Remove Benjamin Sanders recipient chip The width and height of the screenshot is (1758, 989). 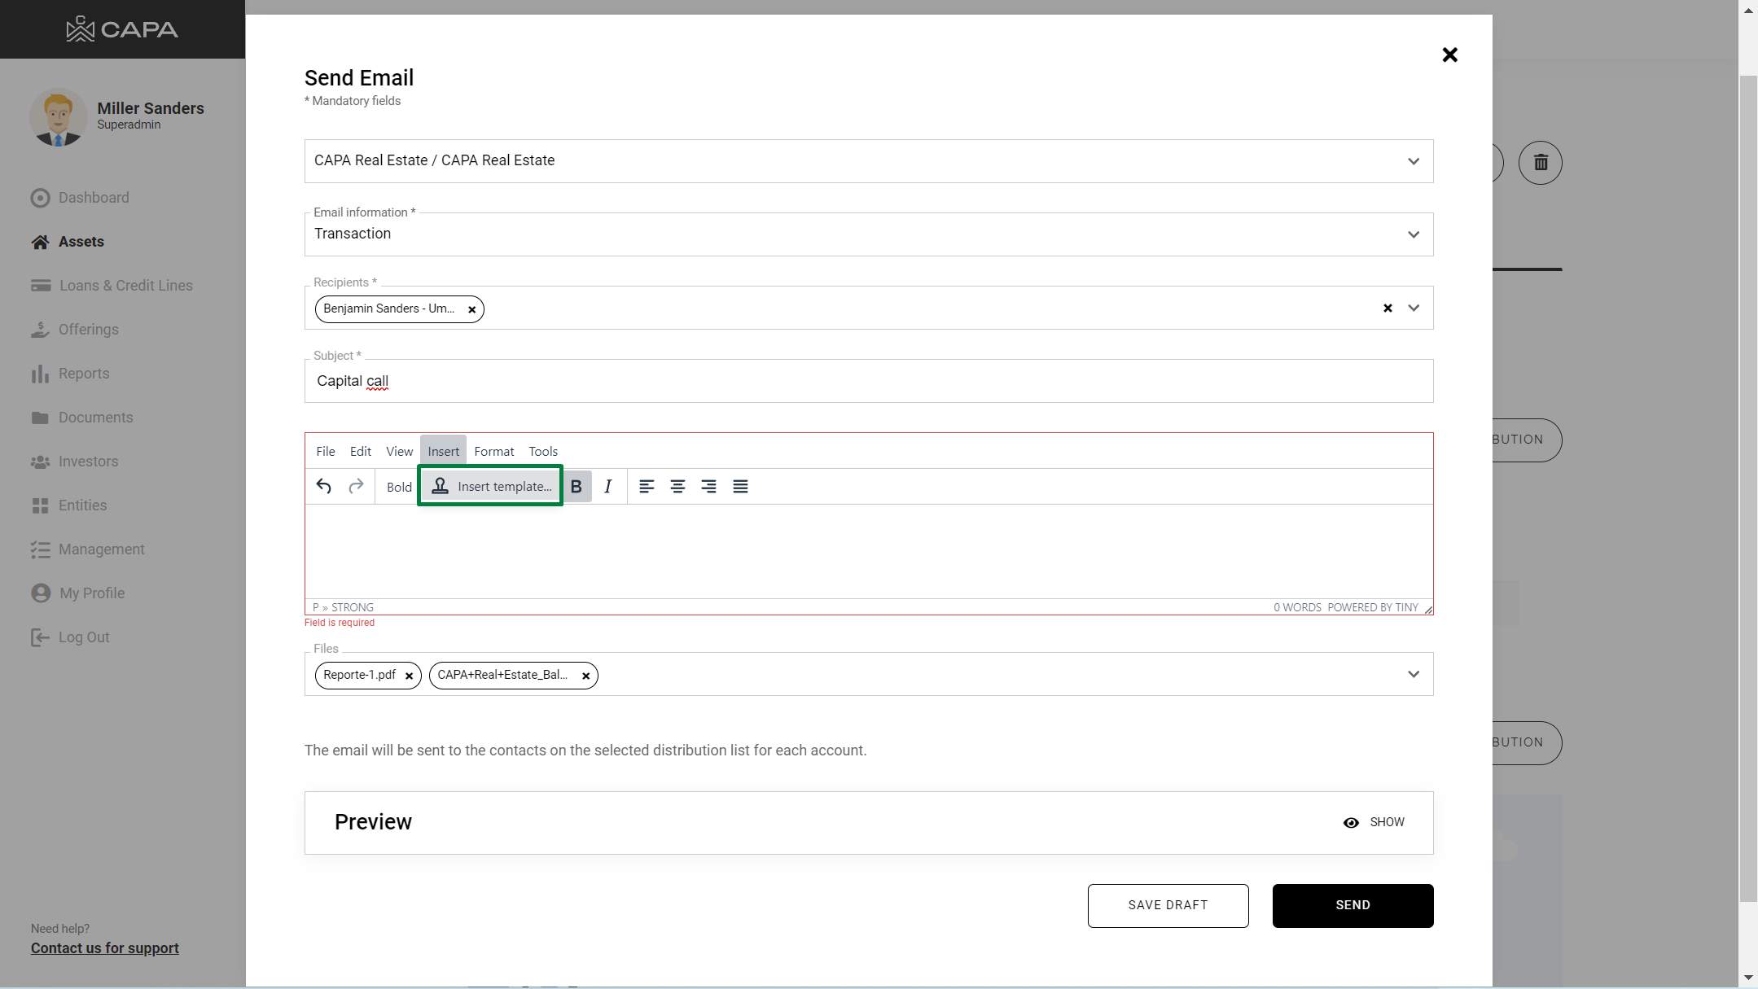[x=471, y=309]
